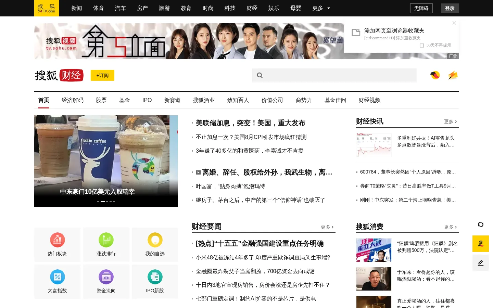
Task: Click the pencil feedback icon on sidebar
Action: [x=481, y=263]
